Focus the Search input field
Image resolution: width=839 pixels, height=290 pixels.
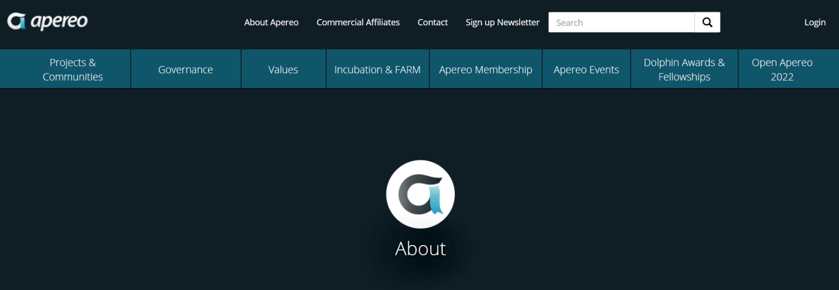[x=621, y=22]
